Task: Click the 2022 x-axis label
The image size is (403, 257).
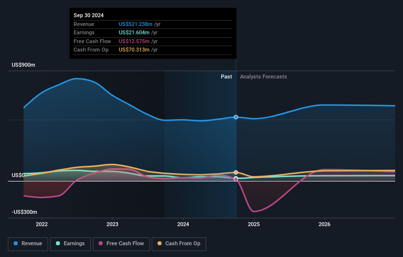Action: 42,224
